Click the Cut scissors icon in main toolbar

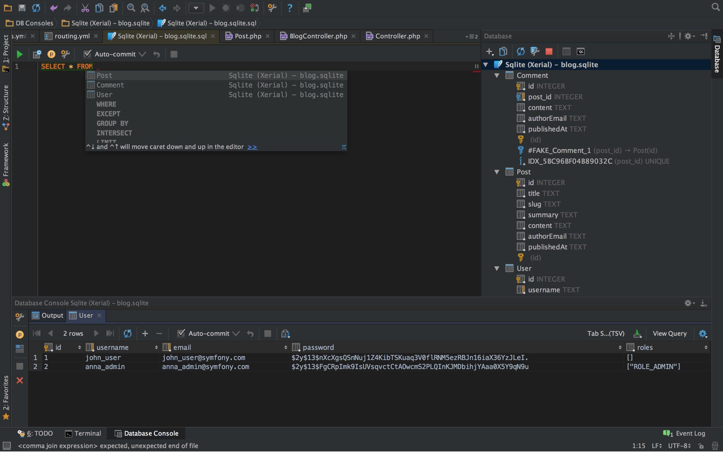pyautogui.click(x=85, y=8)
